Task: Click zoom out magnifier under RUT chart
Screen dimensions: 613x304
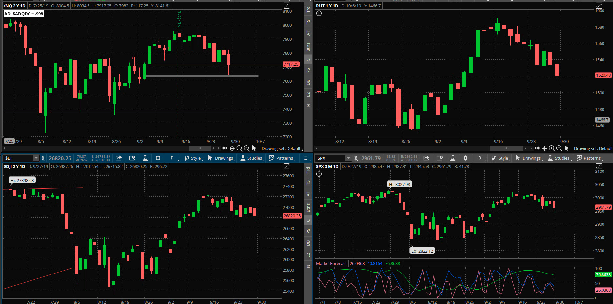Action: click(559, 148)
